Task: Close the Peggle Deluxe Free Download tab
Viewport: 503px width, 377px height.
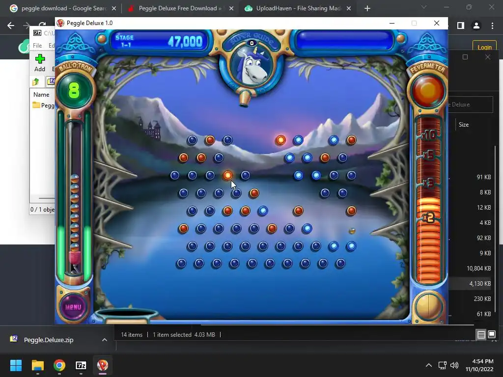Action: [231, 9]
